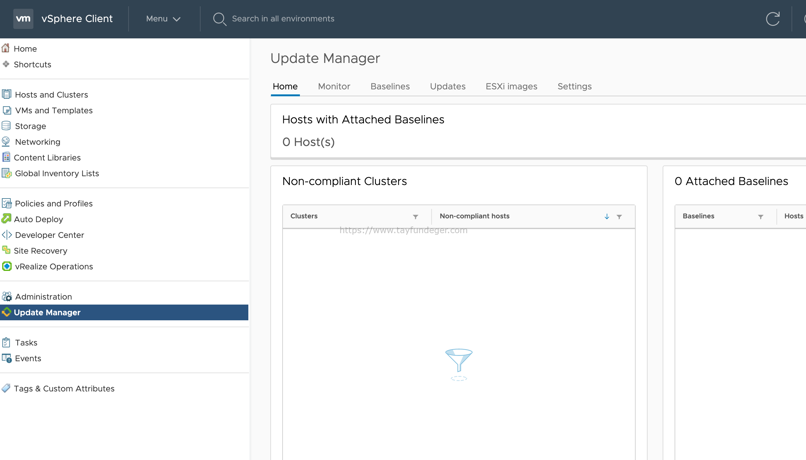Click the Hosts column header
This screenshot has width=806, height=460.
click(794, 216)
